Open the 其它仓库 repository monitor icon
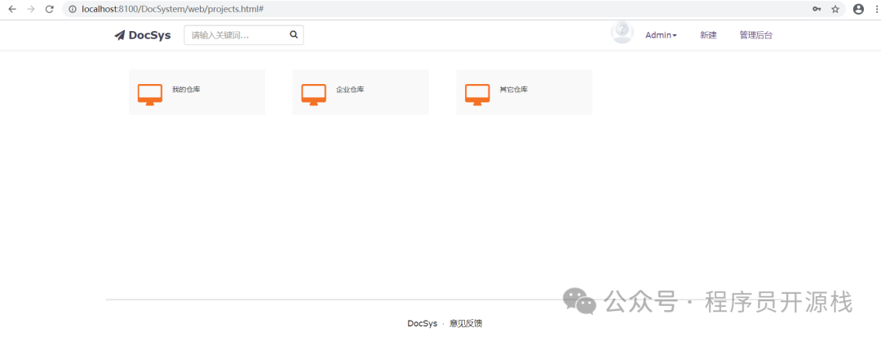Screen dimensions: 881x337 pos(477,94)
